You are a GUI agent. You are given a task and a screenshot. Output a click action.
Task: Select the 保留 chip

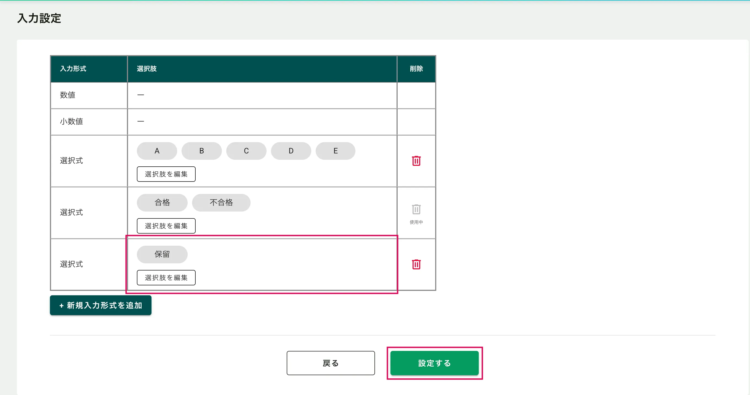[x=162, y=254]
